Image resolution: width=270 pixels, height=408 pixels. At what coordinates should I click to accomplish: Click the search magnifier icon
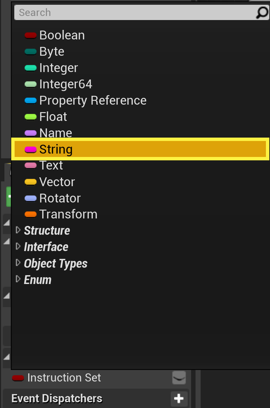pyautogui.click(x=261, y=13)
